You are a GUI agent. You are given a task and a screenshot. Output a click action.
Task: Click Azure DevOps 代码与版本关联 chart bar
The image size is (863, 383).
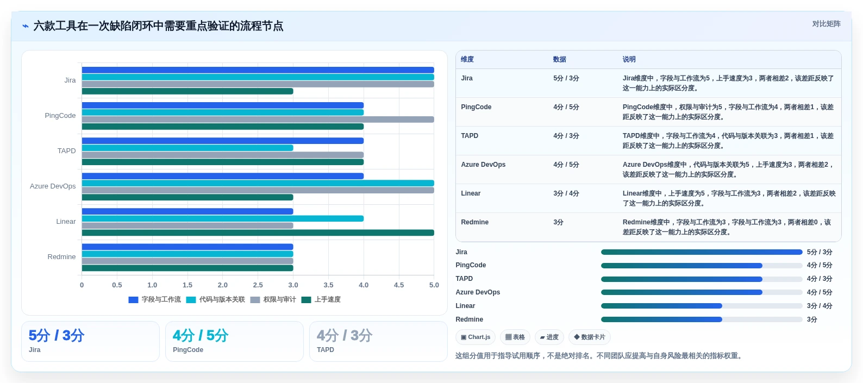(258, 183)
